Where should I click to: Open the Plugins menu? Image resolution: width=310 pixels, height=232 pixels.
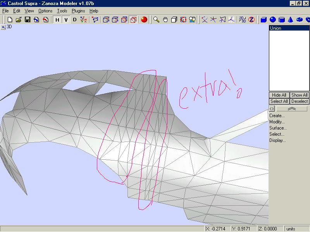(x=78, y=11)
